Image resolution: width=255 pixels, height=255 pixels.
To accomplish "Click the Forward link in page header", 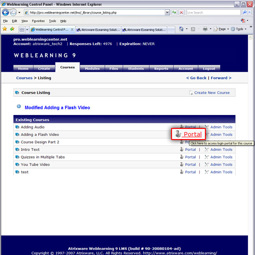I will point(221,78).
